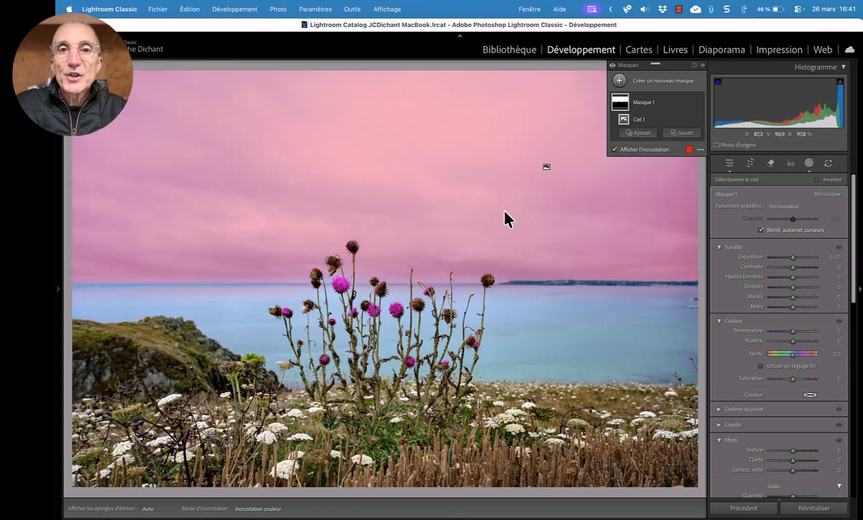Select the Red Eye correction tool

(x=790, y=163)
